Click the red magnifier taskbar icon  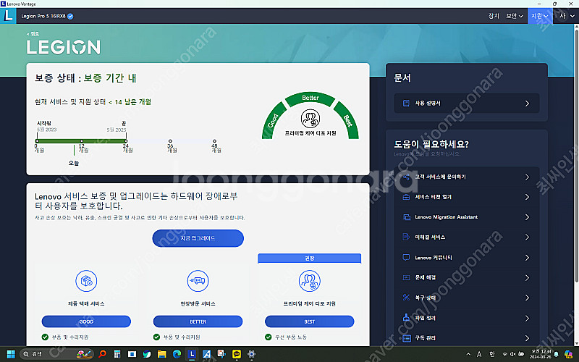point(102,354)
